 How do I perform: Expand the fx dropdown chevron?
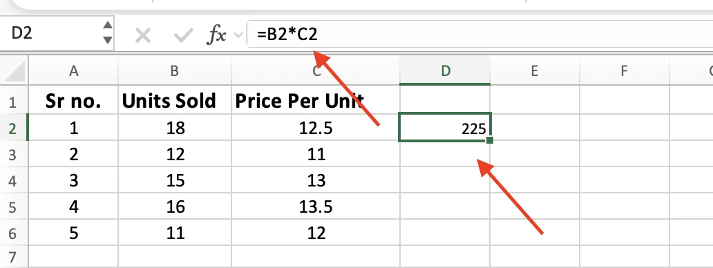(x=238, y=35)
